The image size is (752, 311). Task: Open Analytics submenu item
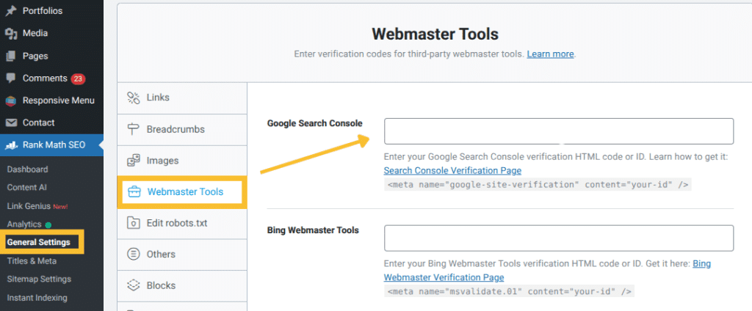24,224
